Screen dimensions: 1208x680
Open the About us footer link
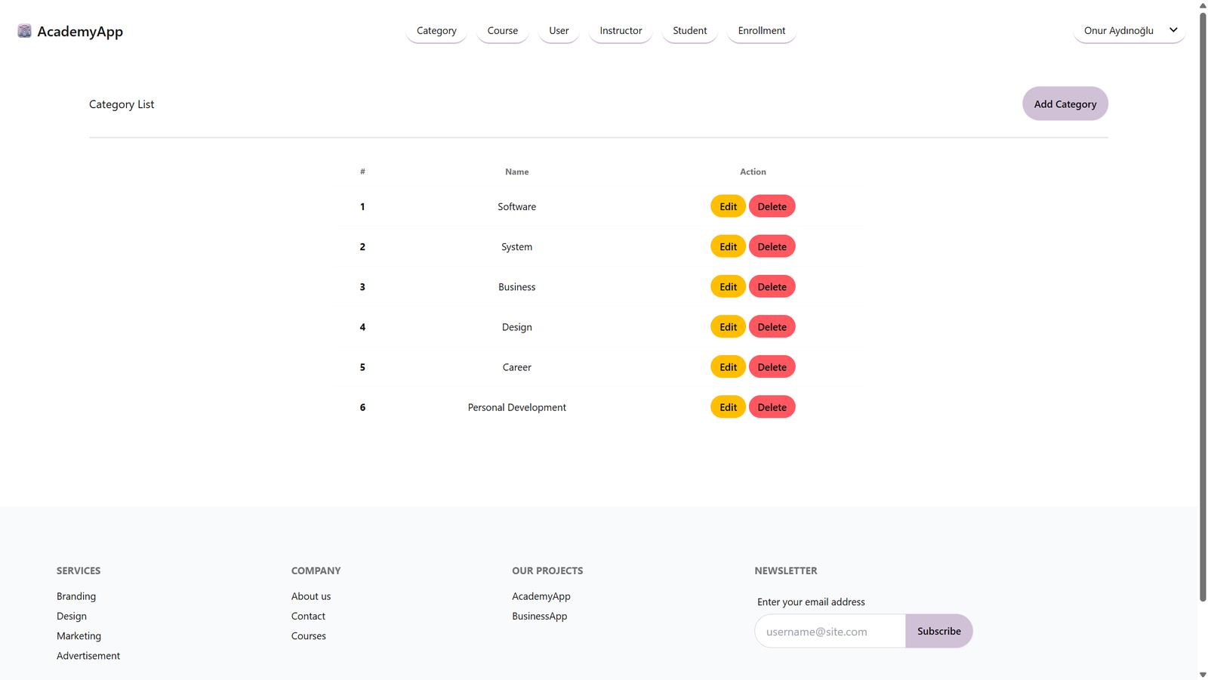(311, 596)
